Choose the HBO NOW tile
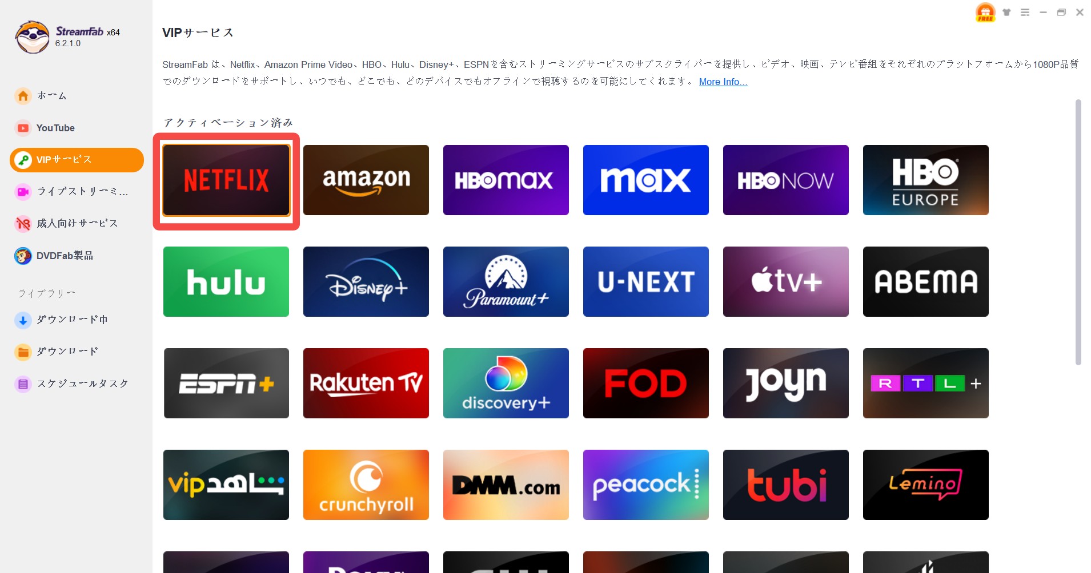Screen dimensions: 1091x573 tap(786, 180)
